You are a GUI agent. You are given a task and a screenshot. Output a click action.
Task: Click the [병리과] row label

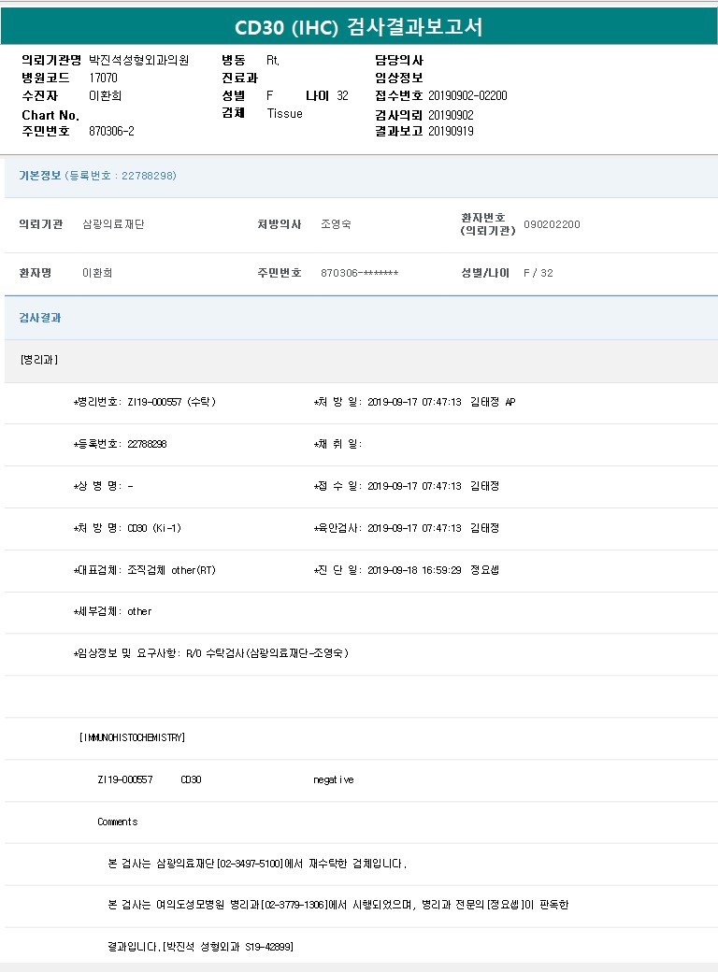(x=38, y=360)
